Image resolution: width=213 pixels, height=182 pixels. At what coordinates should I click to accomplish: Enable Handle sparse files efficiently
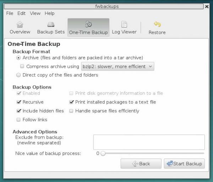tap(71, 111)
